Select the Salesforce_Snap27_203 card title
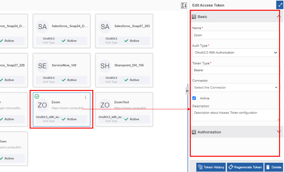Image resolution: width=284 pixels, height=172 pixels. click(132, 26)
